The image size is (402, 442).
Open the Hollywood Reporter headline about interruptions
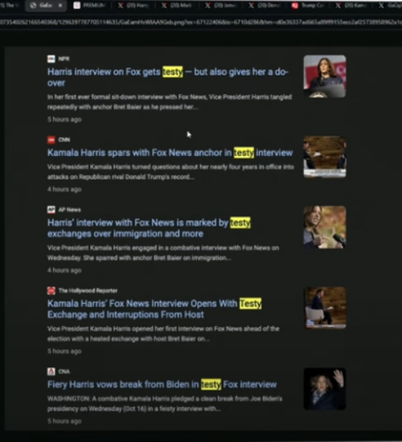click(x=154, y=309)
